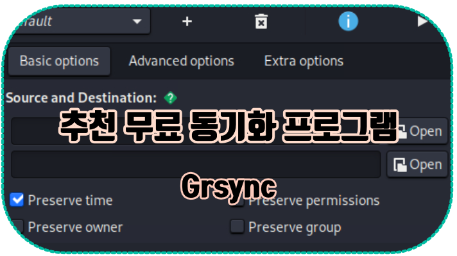Click the source path input field
The image size is (457, 256).
pyautogui.click(x=196, y=131)
